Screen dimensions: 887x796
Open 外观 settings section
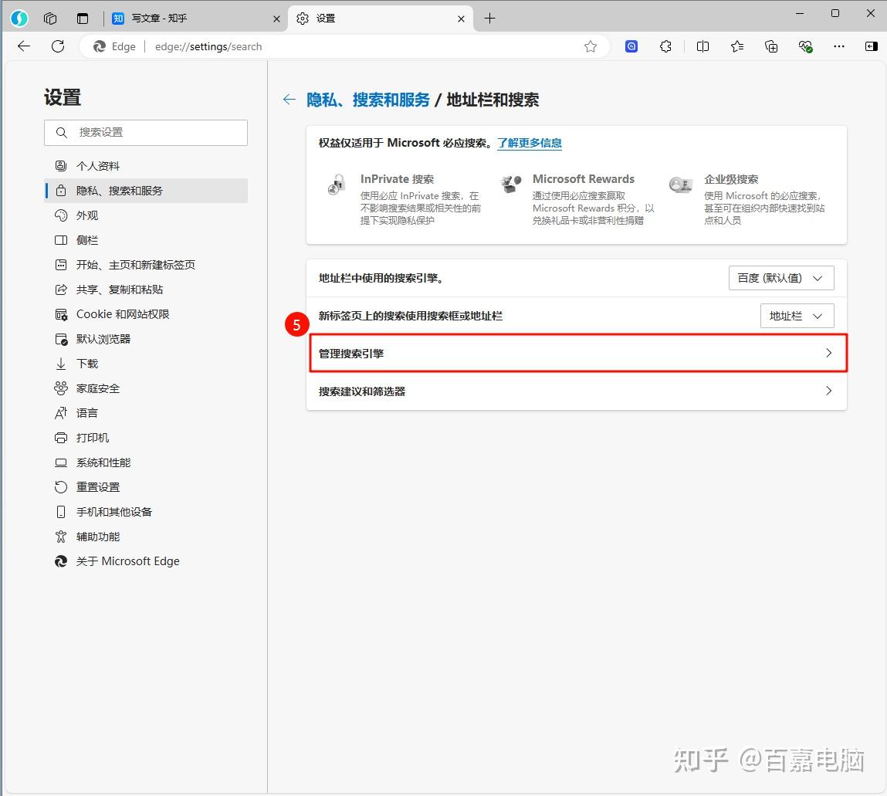[146, 215]
